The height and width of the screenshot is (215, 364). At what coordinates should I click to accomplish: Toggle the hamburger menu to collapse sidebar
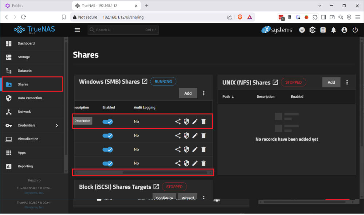tap(77, 30)
